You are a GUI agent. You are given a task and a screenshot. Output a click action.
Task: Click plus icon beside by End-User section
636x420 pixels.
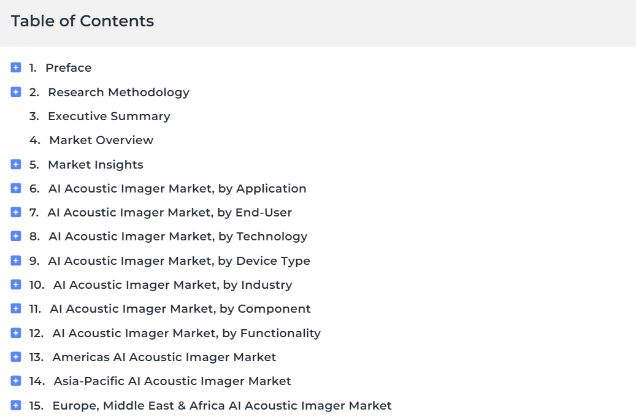(16, 212)
